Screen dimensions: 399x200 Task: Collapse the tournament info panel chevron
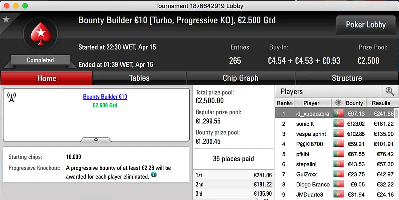pos(97,140)
